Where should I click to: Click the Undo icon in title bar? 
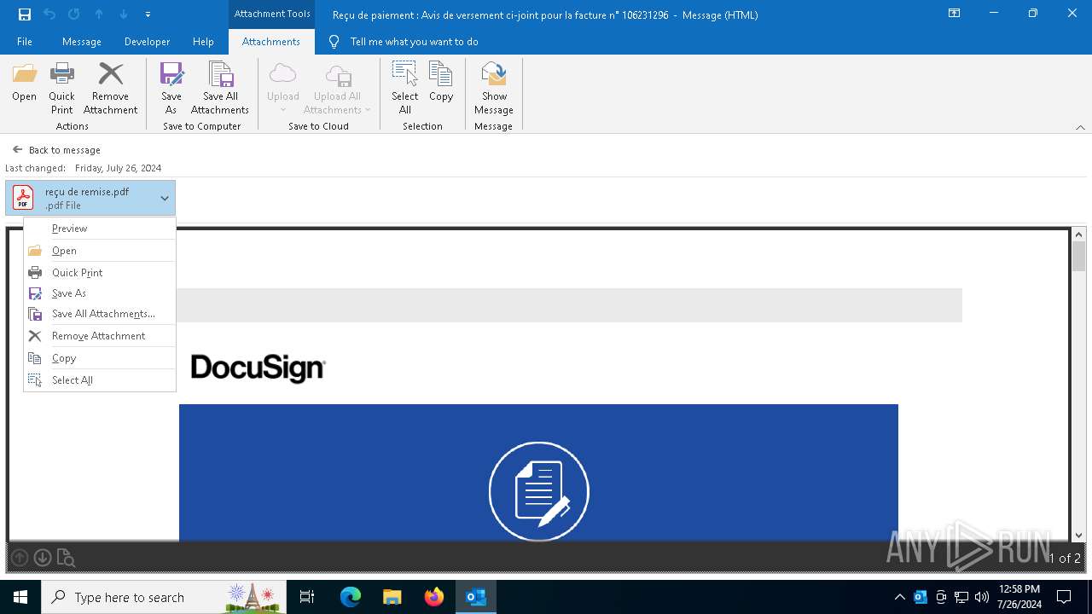(x=49, y=14)
